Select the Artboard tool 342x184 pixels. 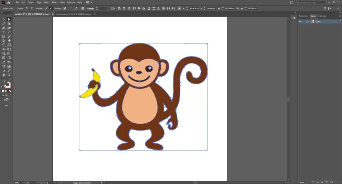click(4, 71)
